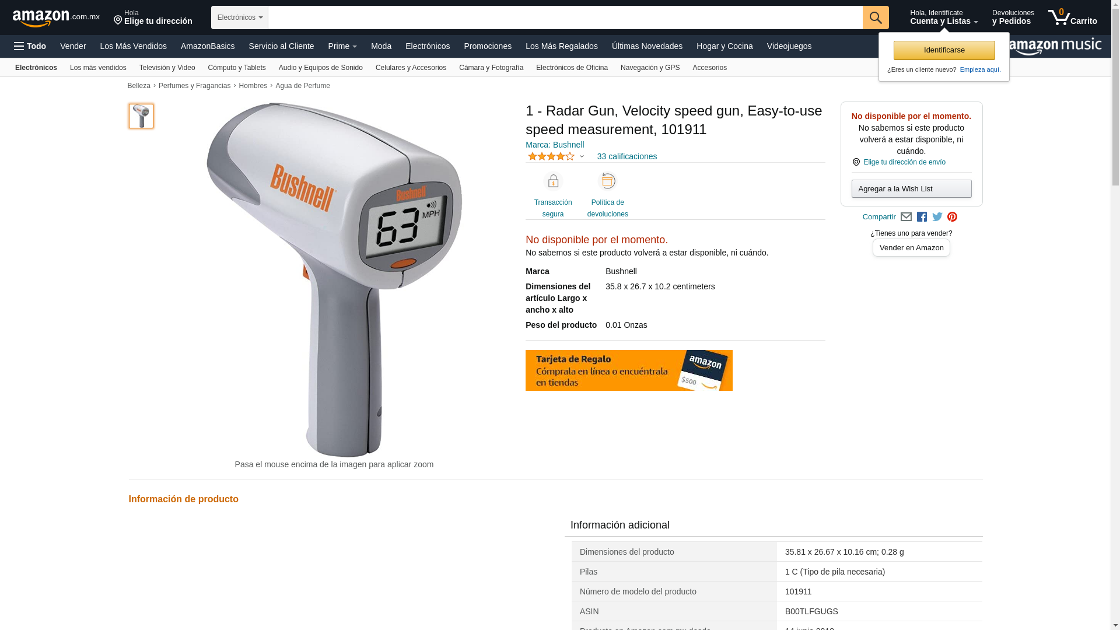The image size is (1120, 630).
Task: Share on Pinterest icon
Action: pos(953,217)
